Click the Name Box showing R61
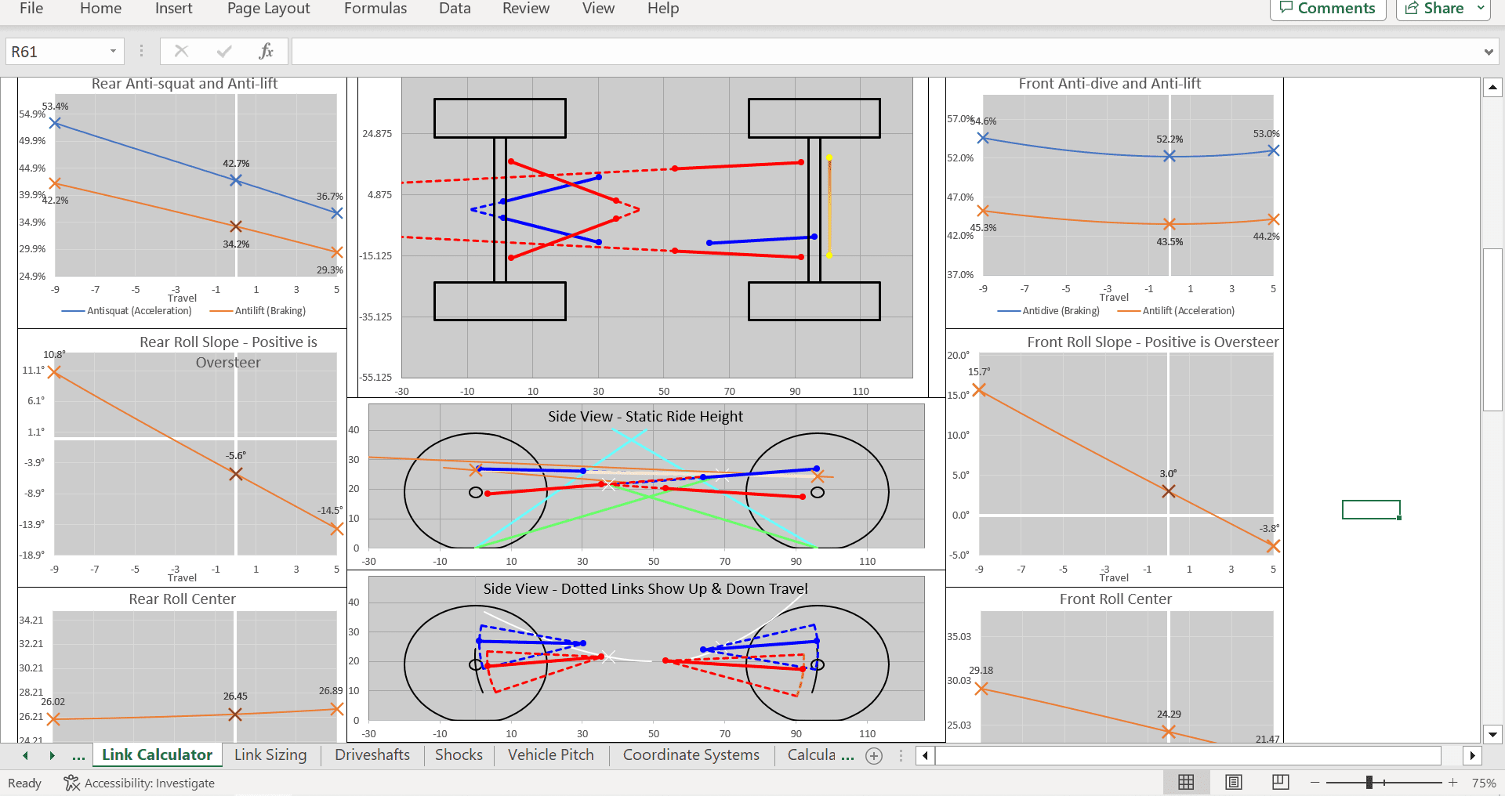The height and width of the screenshot is (796, 1505). [55, 52]
